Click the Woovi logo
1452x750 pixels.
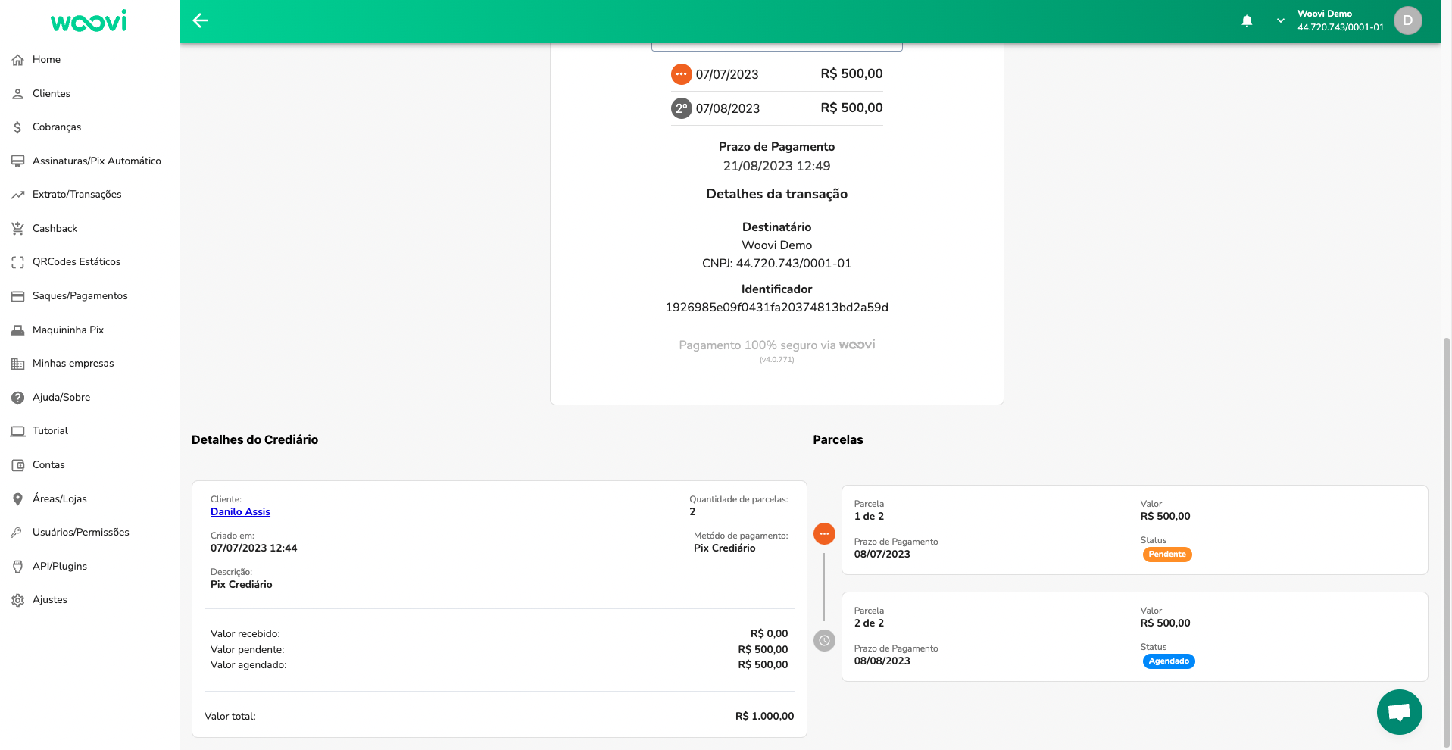click(89, 21)
